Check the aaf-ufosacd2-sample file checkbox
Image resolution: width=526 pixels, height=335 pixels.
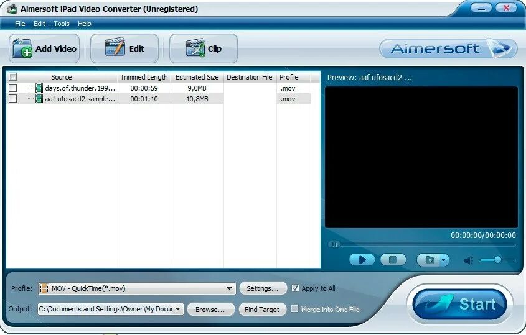tap(12, 98)
